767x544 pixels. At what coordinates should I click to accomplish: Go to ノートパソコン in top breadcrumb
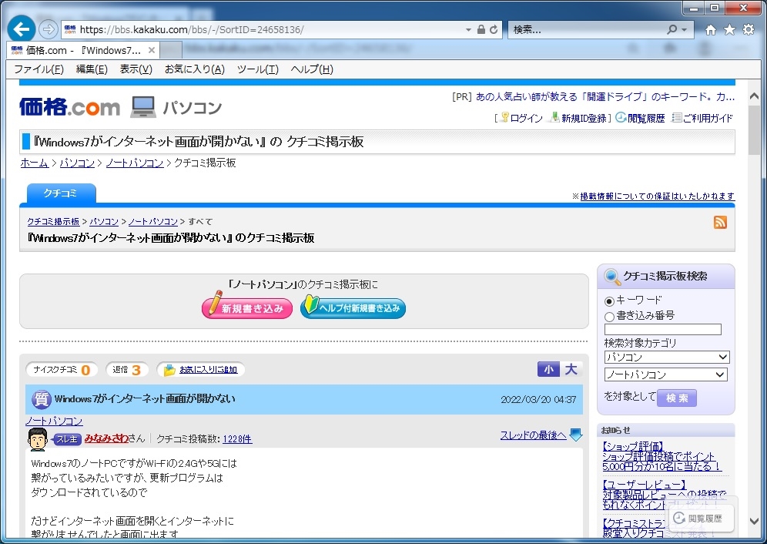pyautogui.click(x=135, y=163)
